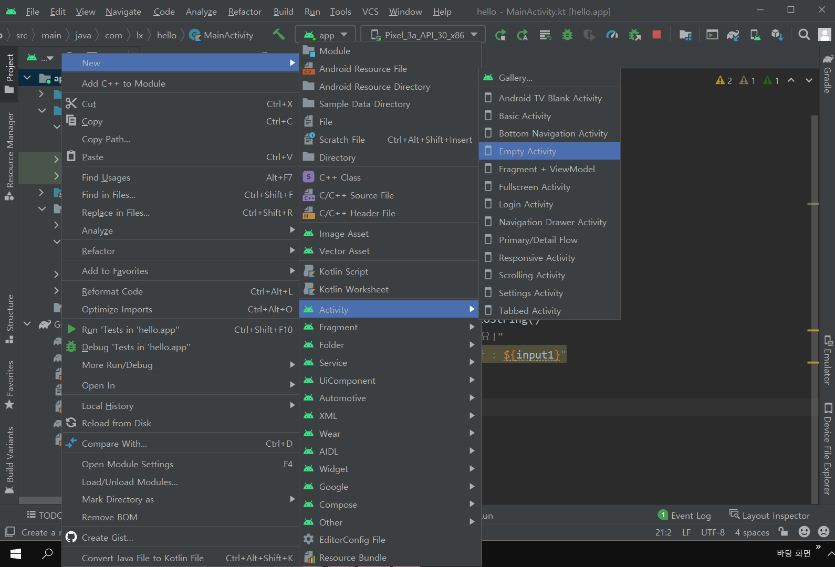Open the Android project view dropdown

tap(40, 57)
